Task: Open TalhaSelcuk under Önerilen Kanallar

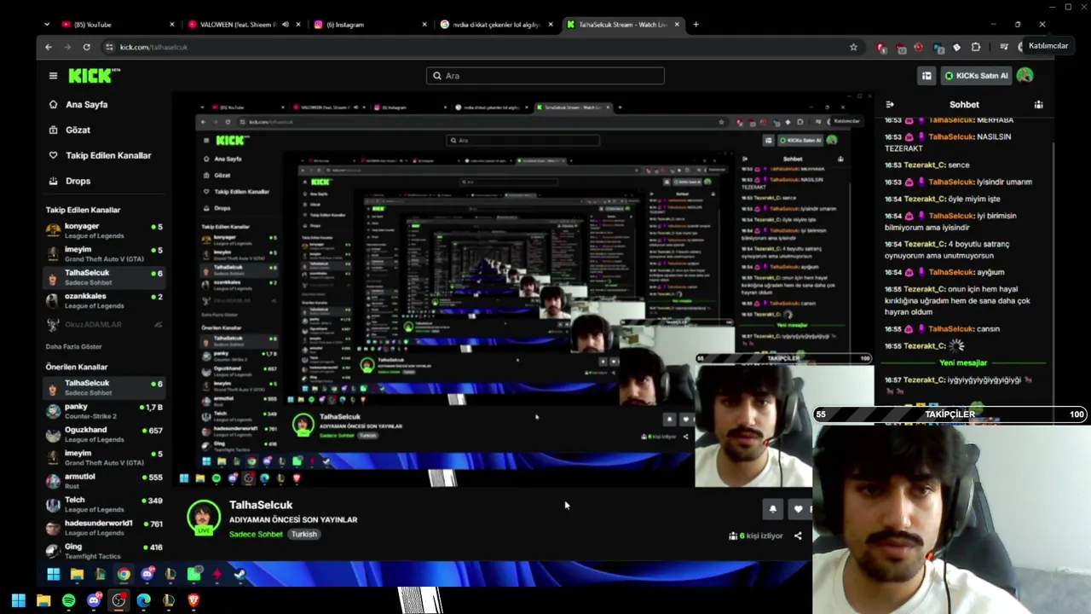Action: point(104,387)
